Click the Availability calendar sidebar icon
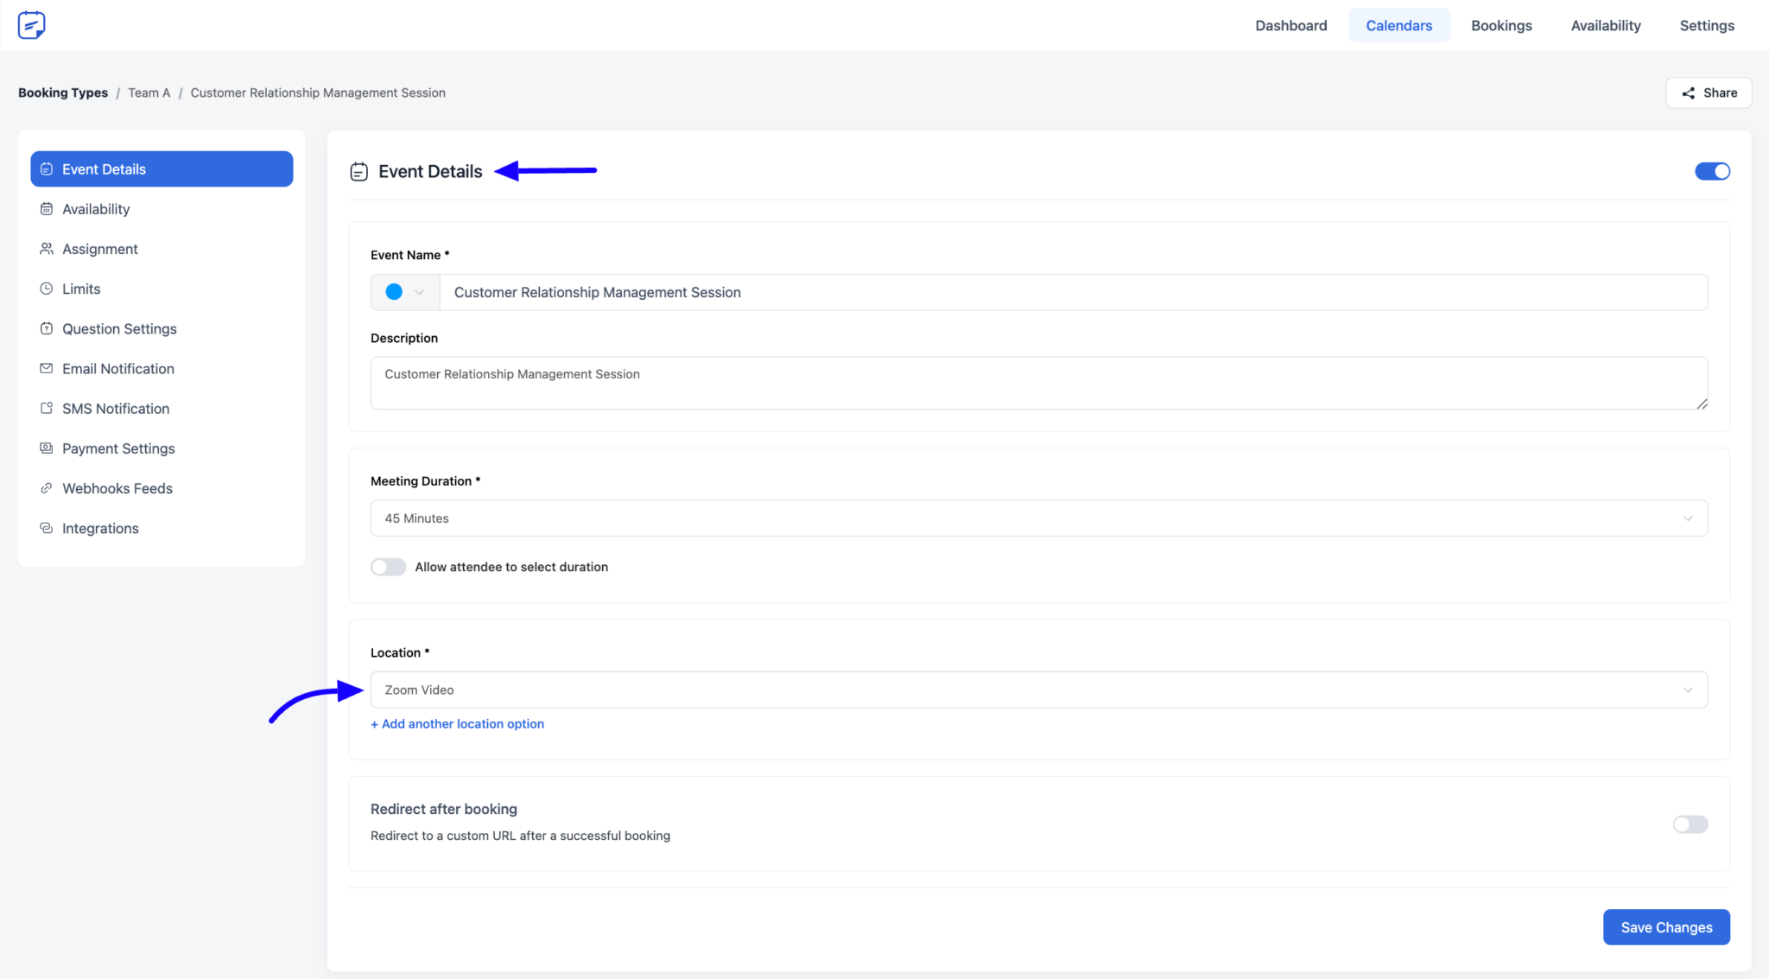Image resolution: width=1769 pixels, height=979 pixels. [47, 209]
